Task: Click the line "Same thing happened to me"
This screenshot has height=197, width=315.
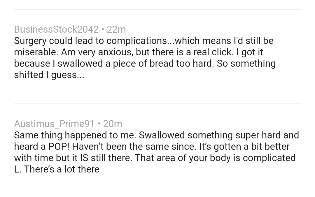Action: (x=156, y=135)
